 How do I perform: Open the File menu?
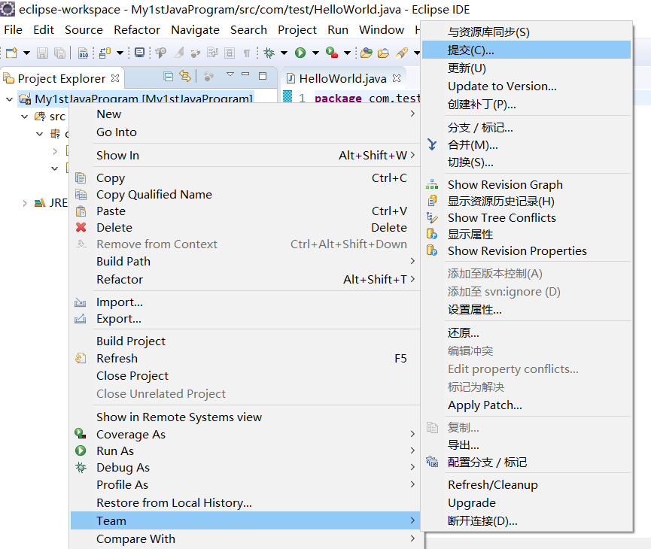click(14, 30)
